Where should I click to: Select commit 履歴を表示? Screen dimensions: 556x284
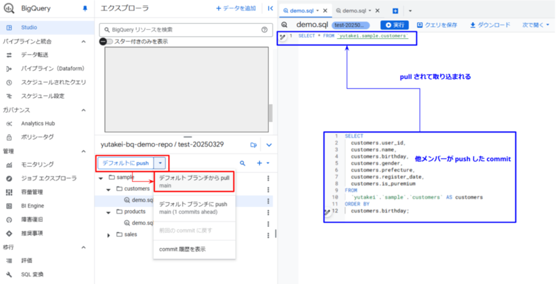pos(195,249)
